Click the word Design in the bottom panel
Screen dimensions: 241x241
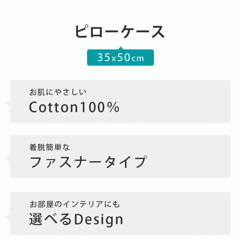point(99,220)
